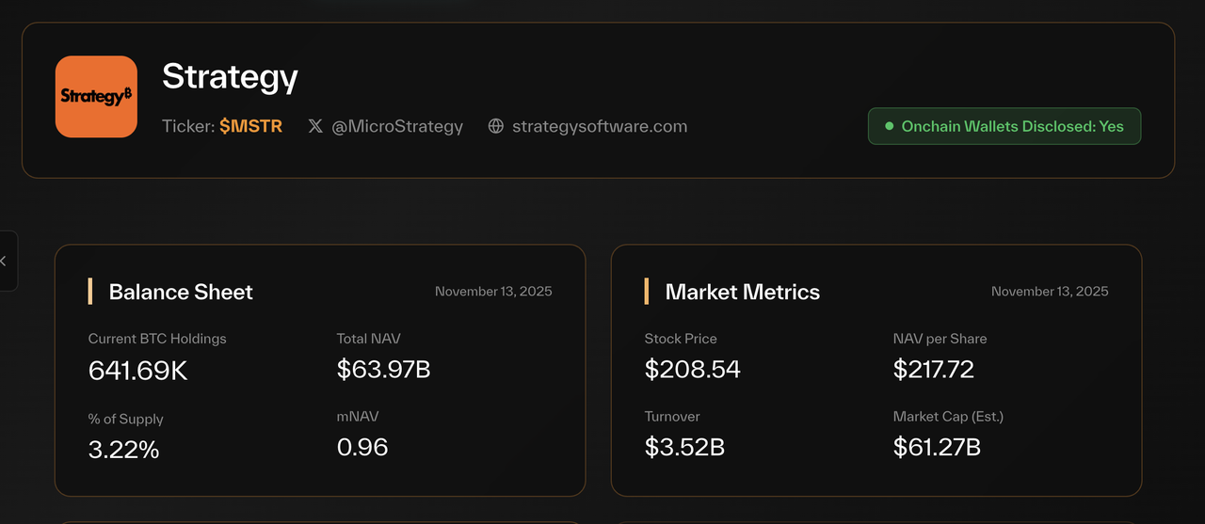The image size is (1205, 524).
Task: Click the 641.69K BTC holdings value
Action: pyautogui.click(x=138, y=371)
